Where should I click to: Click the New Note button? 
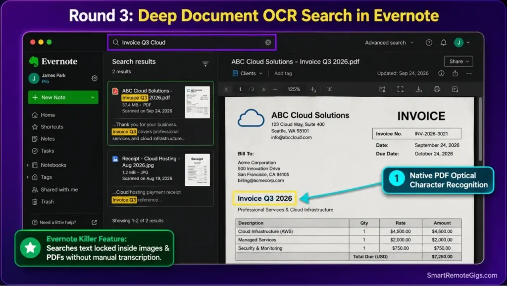[63, 97]
